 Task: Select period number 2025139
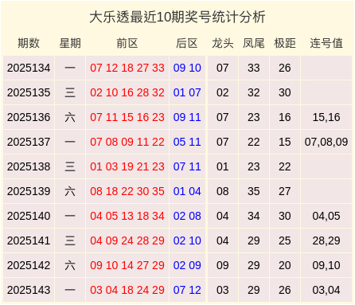point(29,191)
